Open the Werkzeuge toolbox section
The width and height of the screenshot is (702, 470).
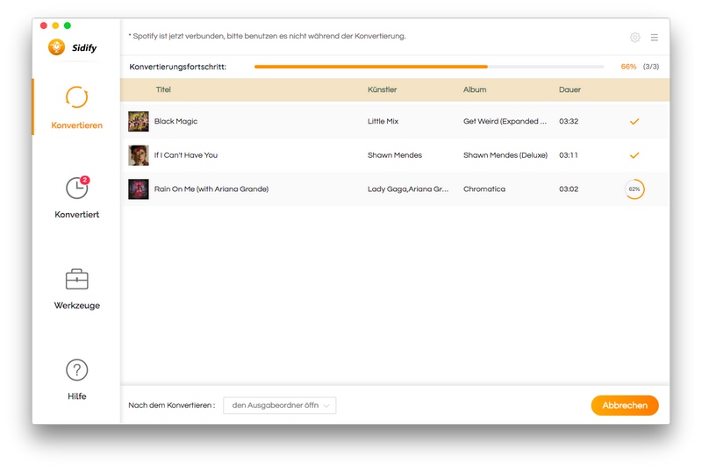76,288
